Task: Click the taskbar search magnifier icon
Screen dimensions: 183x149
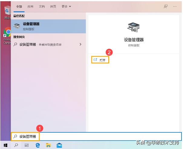Action: coord(16,145)
